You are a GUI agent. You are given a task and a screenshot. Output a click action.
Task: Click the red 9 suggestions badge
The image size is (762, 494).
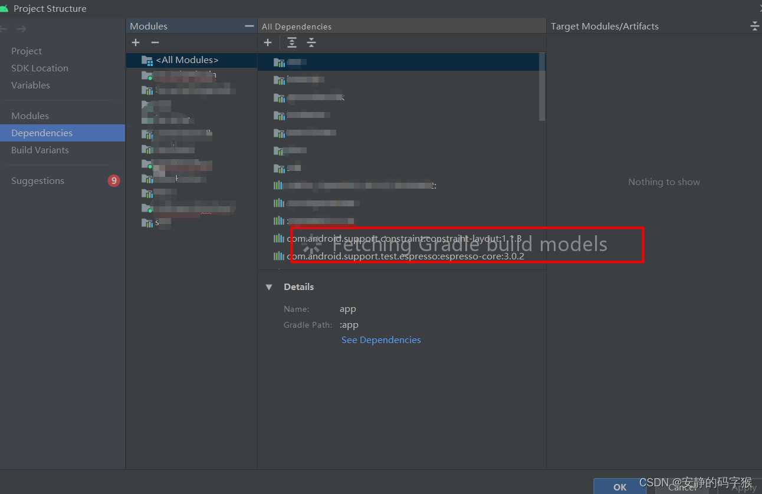[x=114, y=181]
